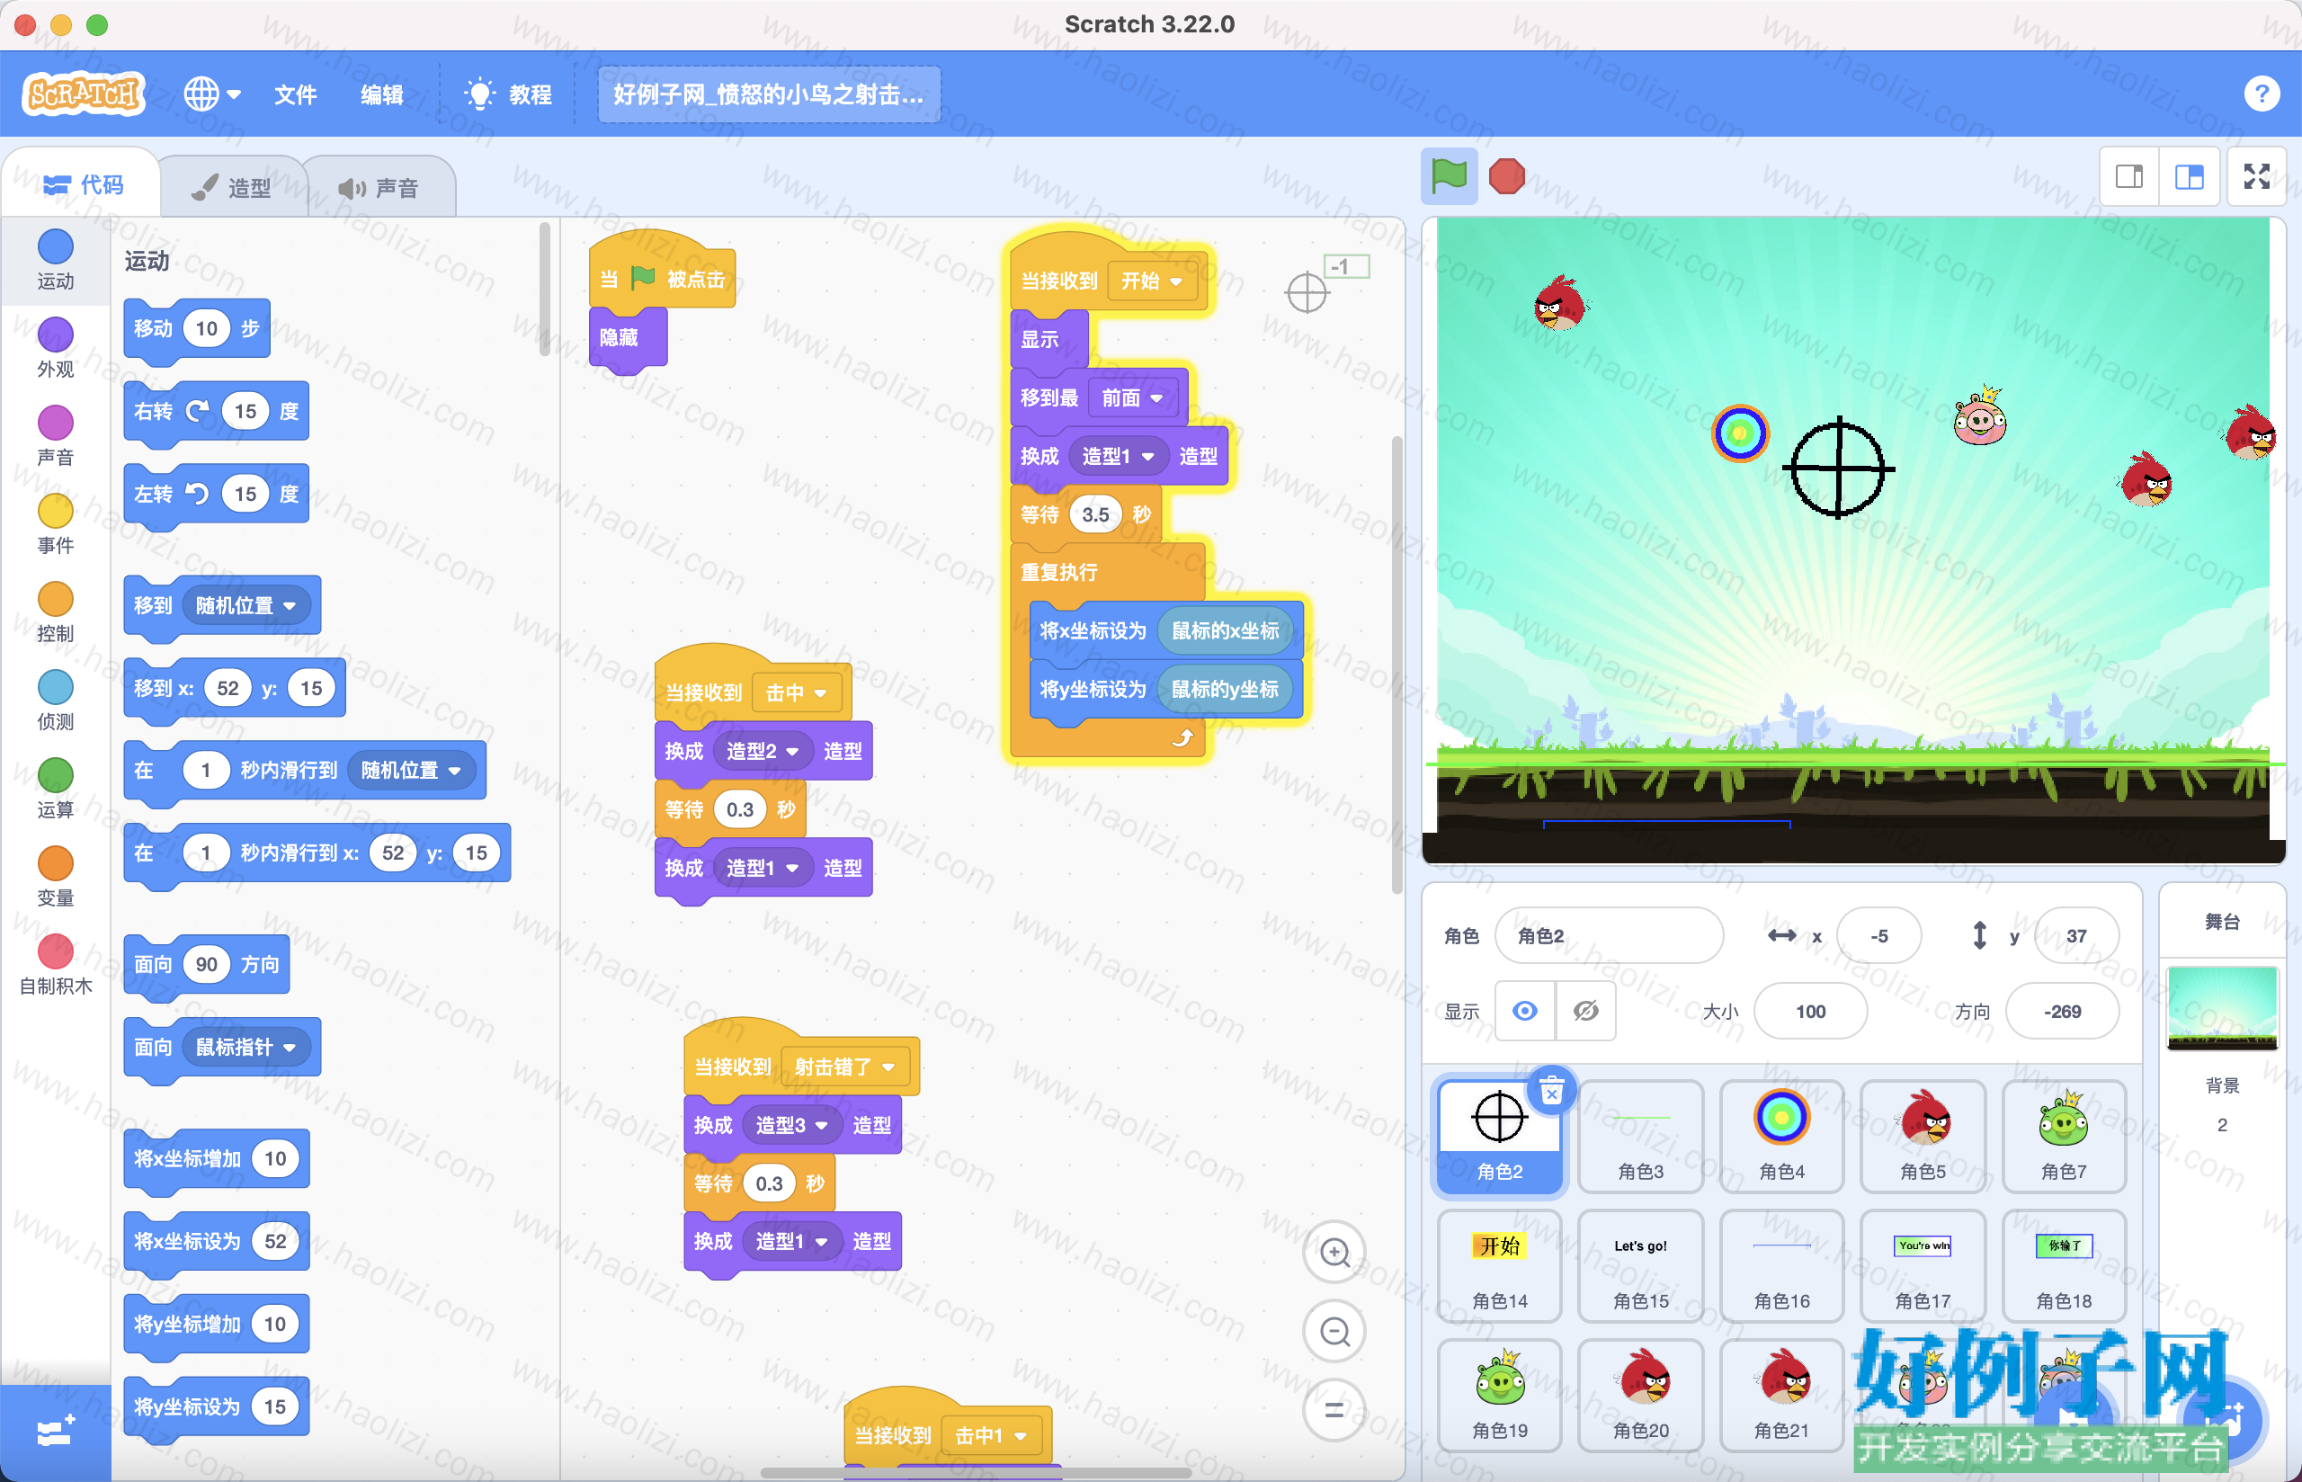The image size is (2302, 1482).
Task: Edit the project title field
Action: pos(768,94)
